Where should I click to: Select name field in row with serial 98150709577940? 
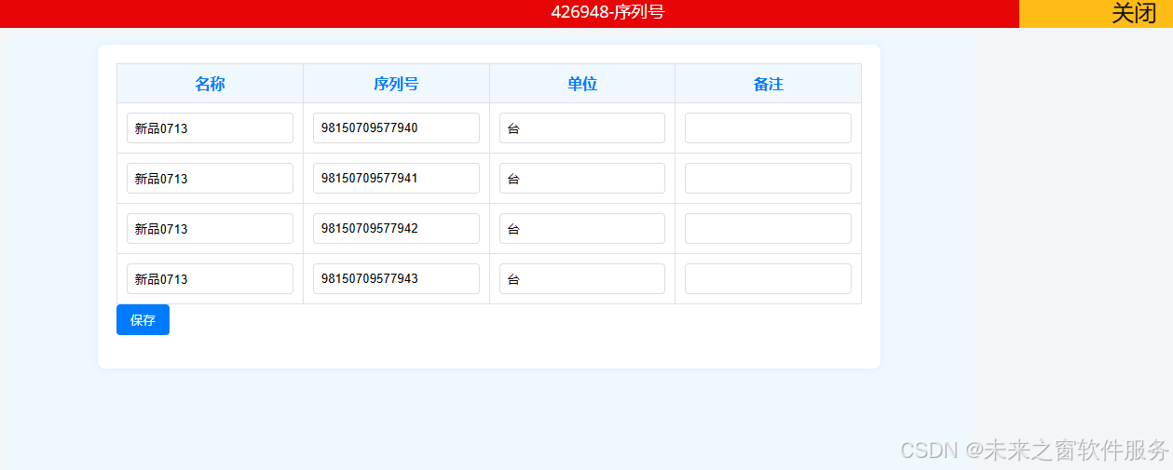210,128
